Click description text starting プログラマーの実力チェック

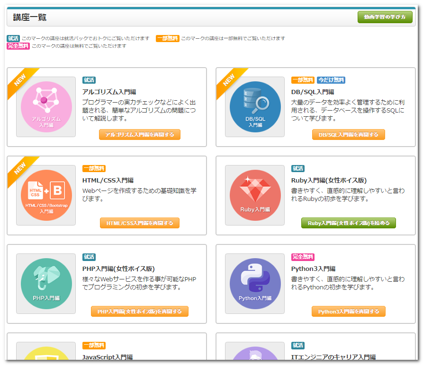pyautogui.click(x=139, y=110)
